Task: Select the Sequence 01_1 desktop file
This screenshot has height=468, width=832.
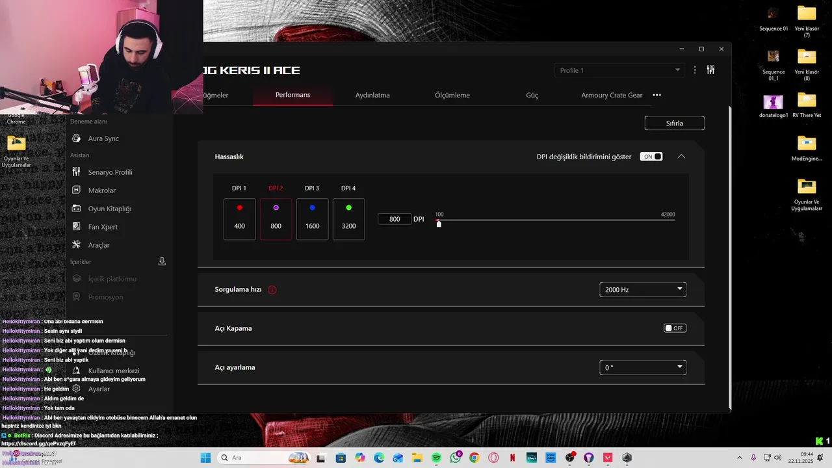Action: tap(773, 65)
